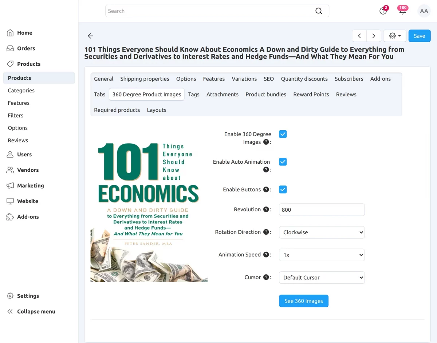This screenshot has width=437, height=343.
Task: Switch to the General tab
Action: click(x=104, y=79)
